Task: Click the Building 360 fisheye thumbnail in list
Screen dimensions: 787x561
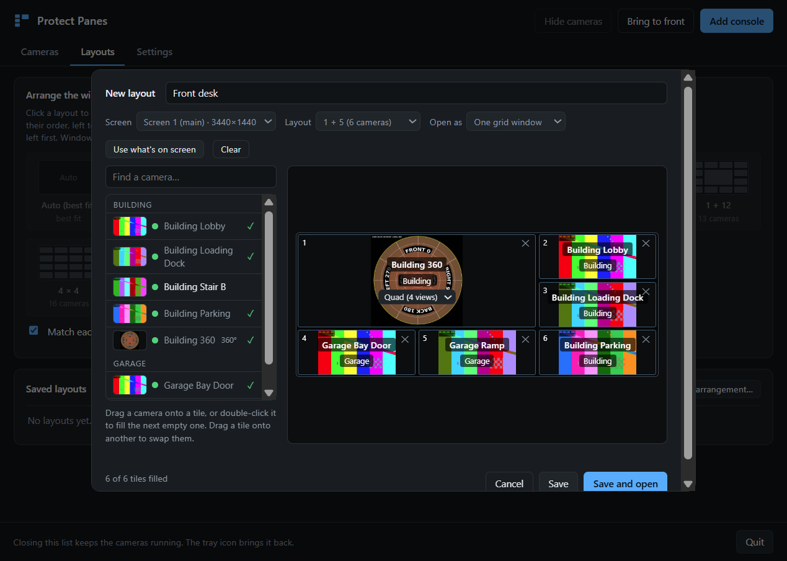Action: (130, 340)
